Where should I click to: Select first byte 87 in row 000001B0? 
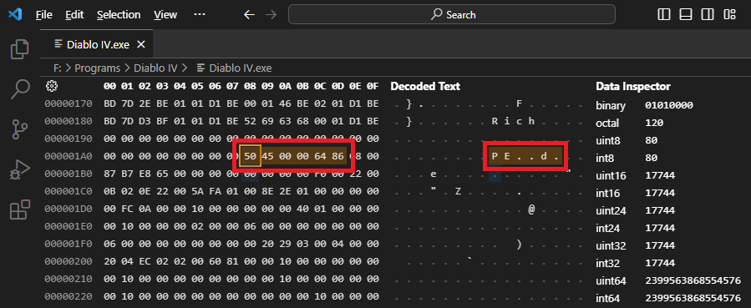tap(109, 174)
